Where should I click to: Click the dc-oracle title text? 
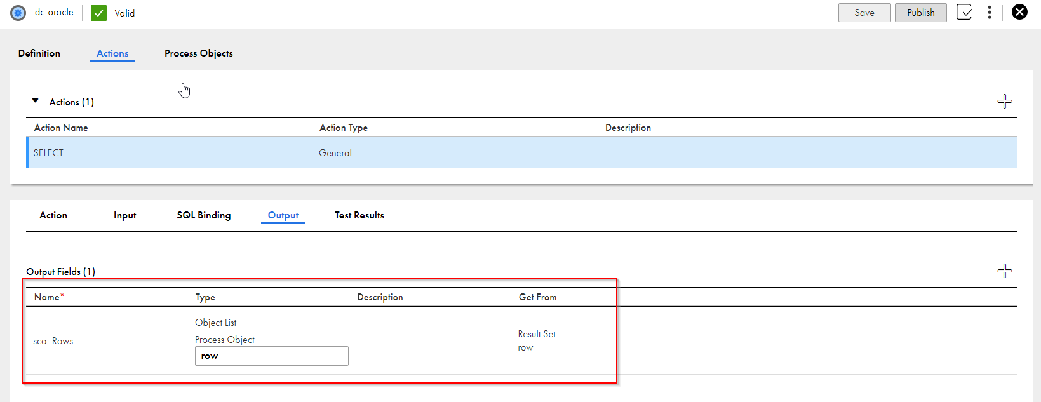54,12
